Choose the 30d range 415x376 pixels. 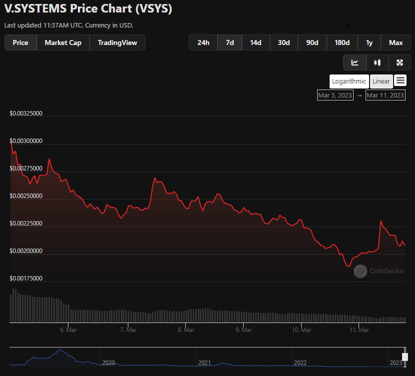pos(284,42)
